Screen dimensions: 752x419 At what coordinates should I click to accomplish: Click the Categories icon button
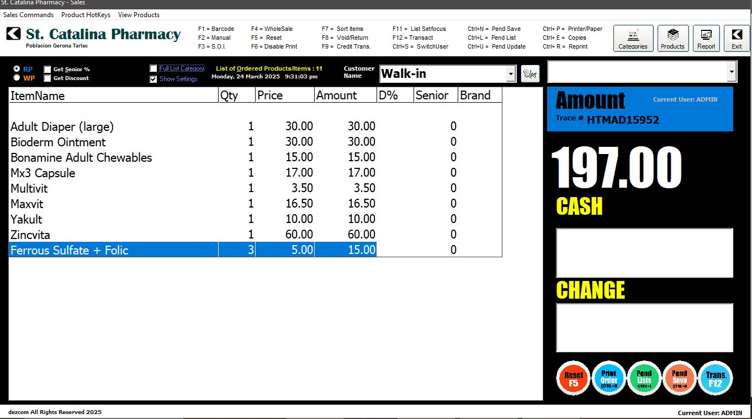point(633,39)
